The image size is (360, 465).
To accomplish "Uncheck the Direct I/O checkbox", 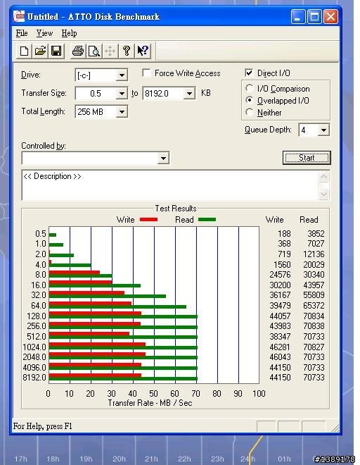I will point(249,73).
